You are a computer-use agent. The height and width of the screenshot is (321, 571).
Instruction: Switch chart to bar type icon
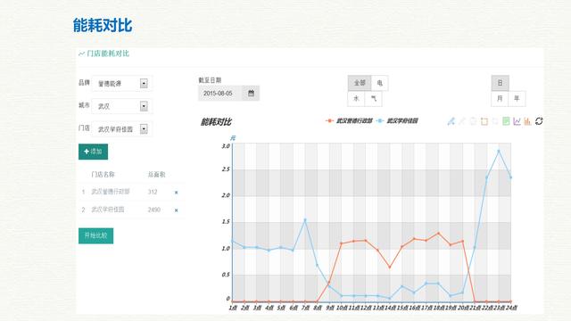527,121
